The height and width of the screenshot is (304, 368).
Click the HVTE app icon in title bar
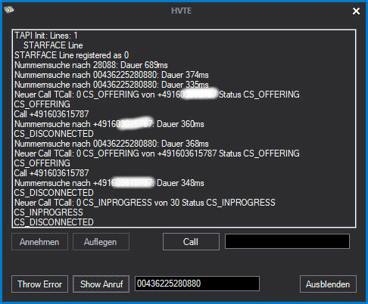coord(9,10)
